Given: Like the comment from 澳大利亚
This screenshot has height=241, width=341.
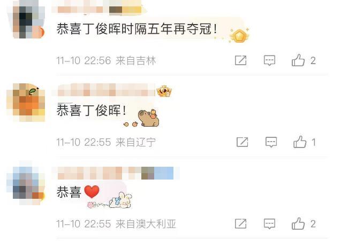Looking at the screenshot, I should click(298, 223).
